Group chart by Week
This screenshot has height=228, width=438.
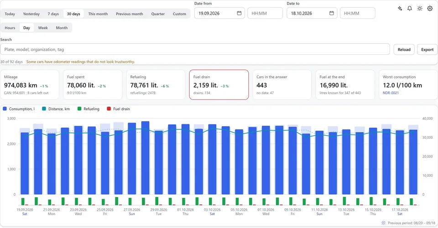[43, 28]
